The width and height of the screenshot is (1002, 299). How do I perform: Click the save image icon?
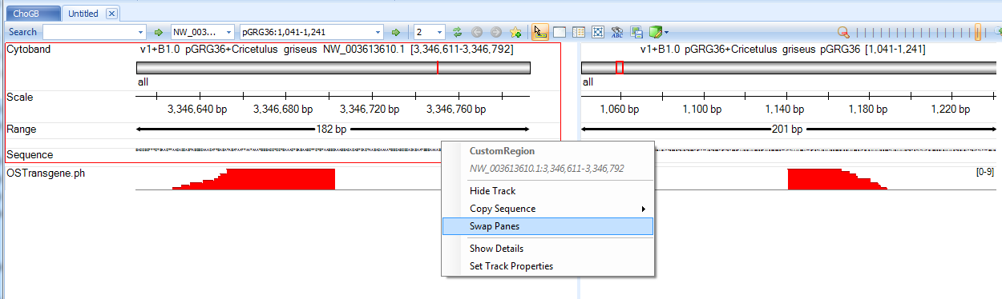point(637,32)
